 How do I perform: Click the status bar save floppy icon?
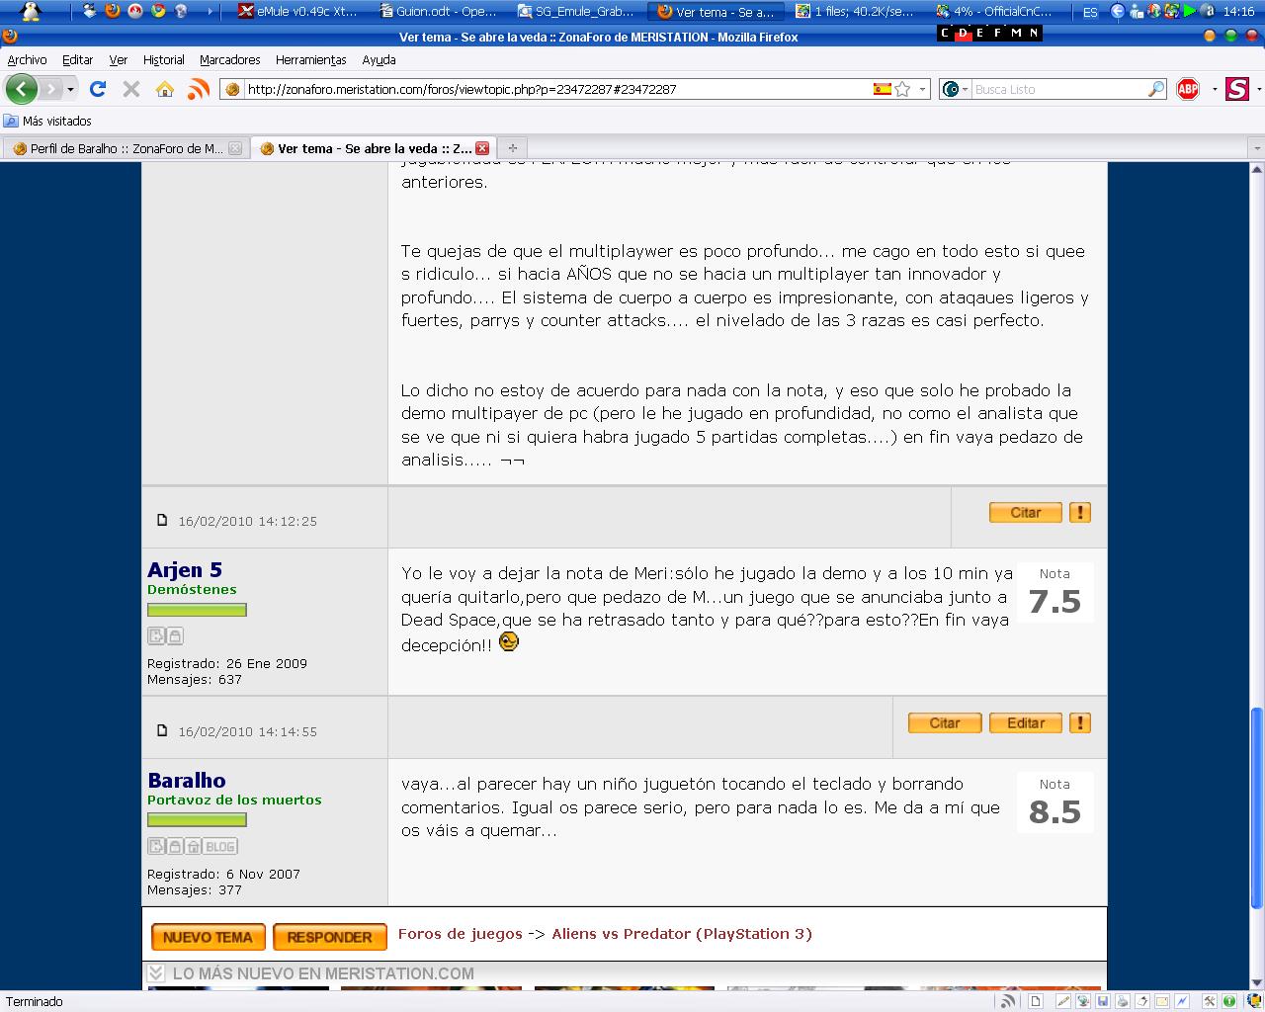1103,1001
